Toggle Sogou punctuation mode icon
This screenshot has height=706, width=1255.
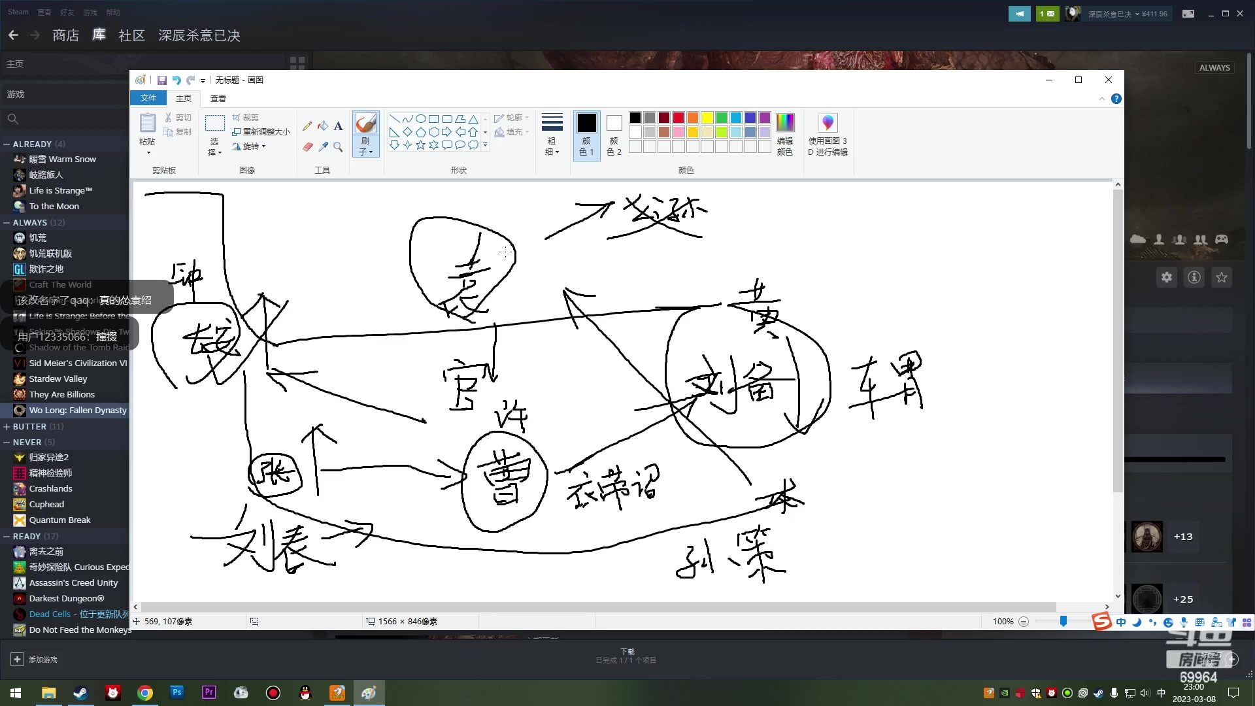[x=1152, y=622]
